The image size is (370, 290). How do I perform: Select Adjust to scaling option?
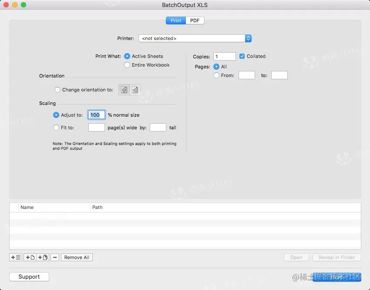pyautogui.click(x=56, y=115)
